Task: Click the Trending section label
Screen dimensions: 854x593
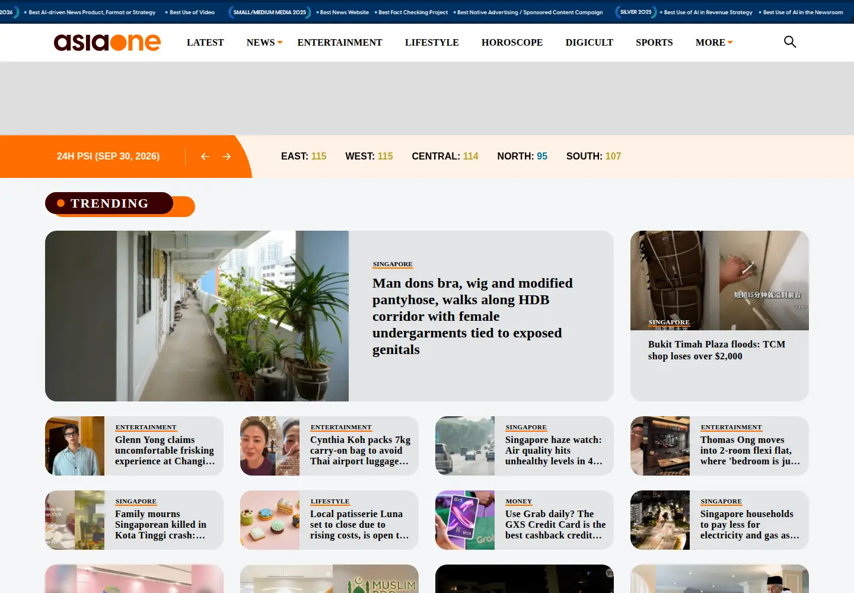Action: [x=109, y=203]
